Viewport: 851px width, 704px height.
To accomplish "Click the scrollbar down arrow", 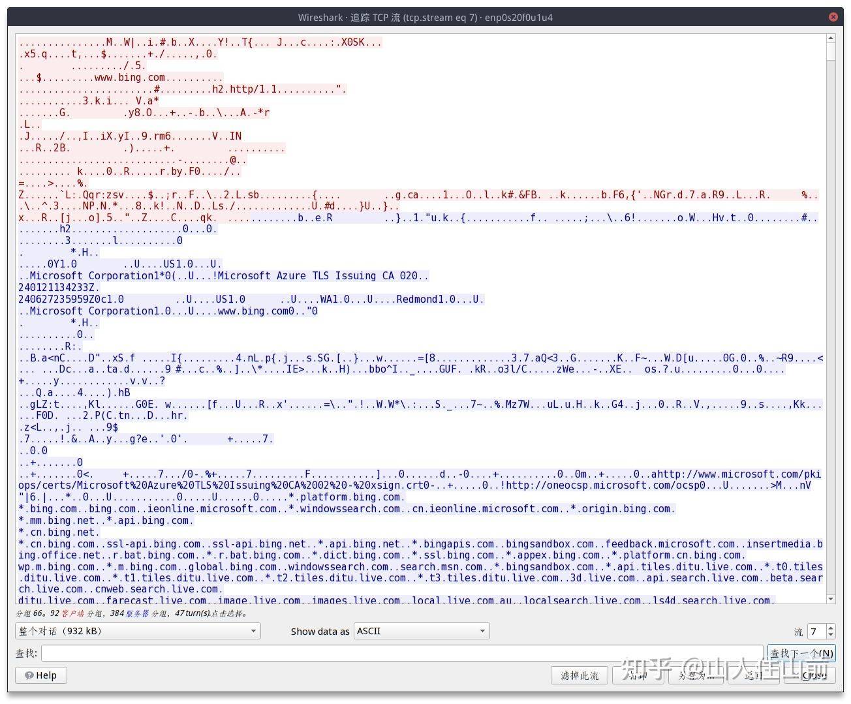I will tap(831, 599).
